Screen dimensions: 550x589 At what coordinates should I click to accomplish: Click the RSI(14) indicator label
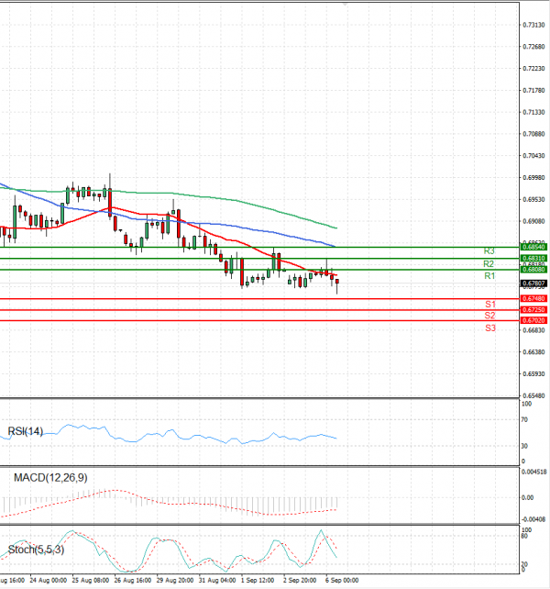tap(26, 431)
